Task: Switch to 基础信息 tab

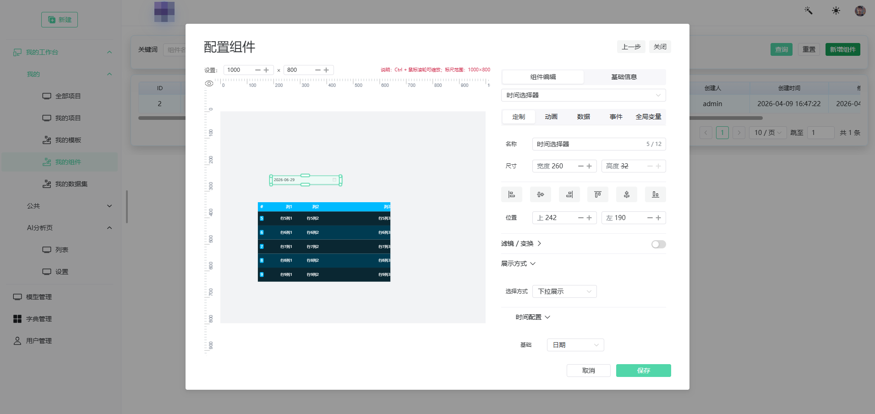Action: [624, 77]
